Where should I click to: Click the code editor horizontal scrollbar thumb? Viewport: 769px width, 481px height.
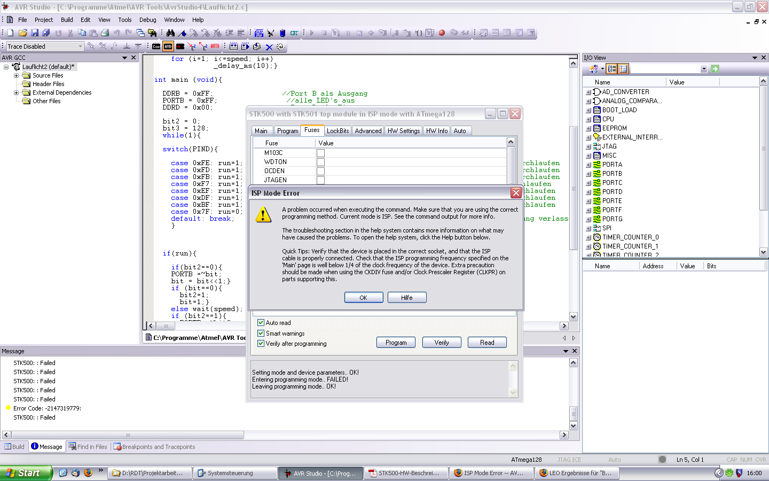(x=166, y=325)
